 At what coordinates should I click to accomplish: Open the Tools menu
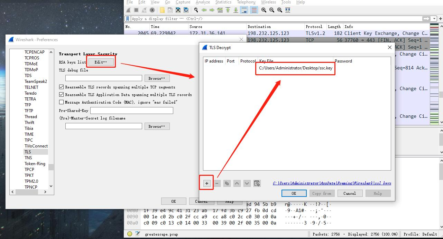pos(286,2)
